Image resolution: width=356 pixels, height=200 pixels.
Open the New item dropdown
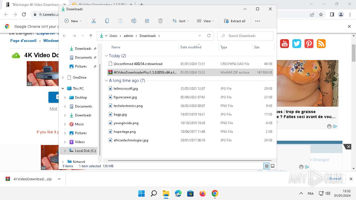[73, 21]
